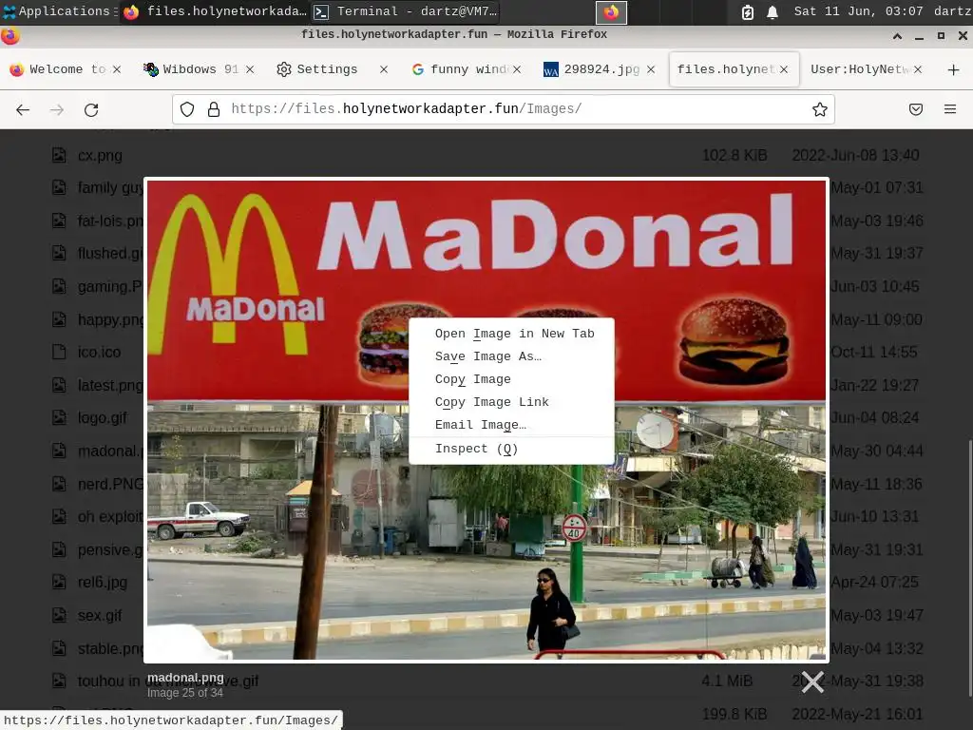Choose Copy Image Link

[x=511, y=402]
